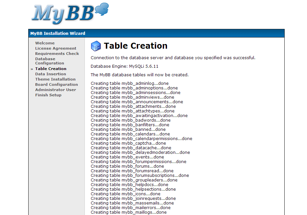Click the mybb_joinrequests table line
The width and height of the screenshot is (307, 215).
click(133, 199)
